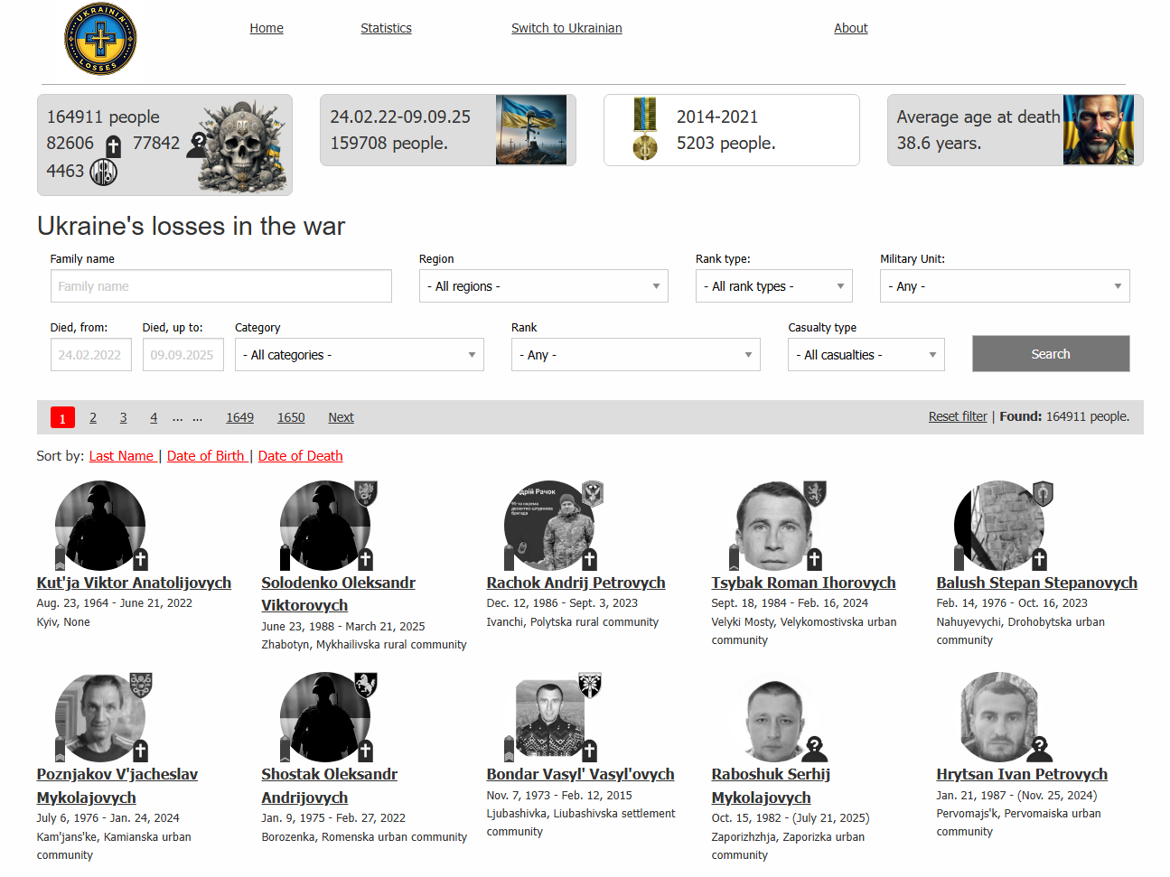This screenshot has width=1170, height=877.
Task: Go to the Home page
Action: point(267,28)
